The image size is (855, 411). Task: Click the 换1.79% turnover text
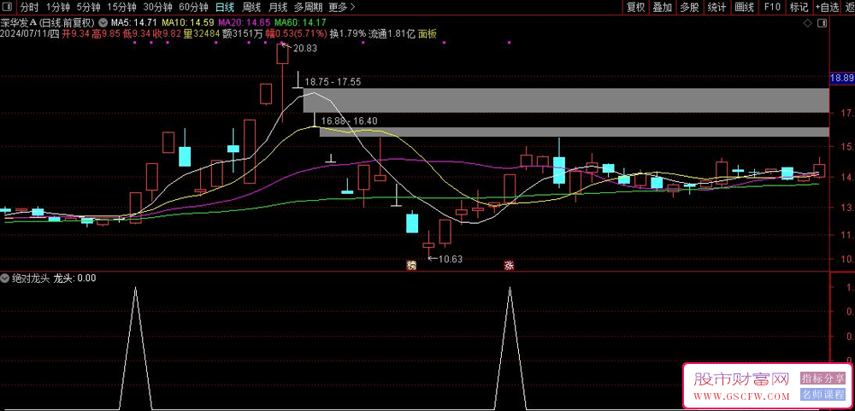[x=347, y=34]
